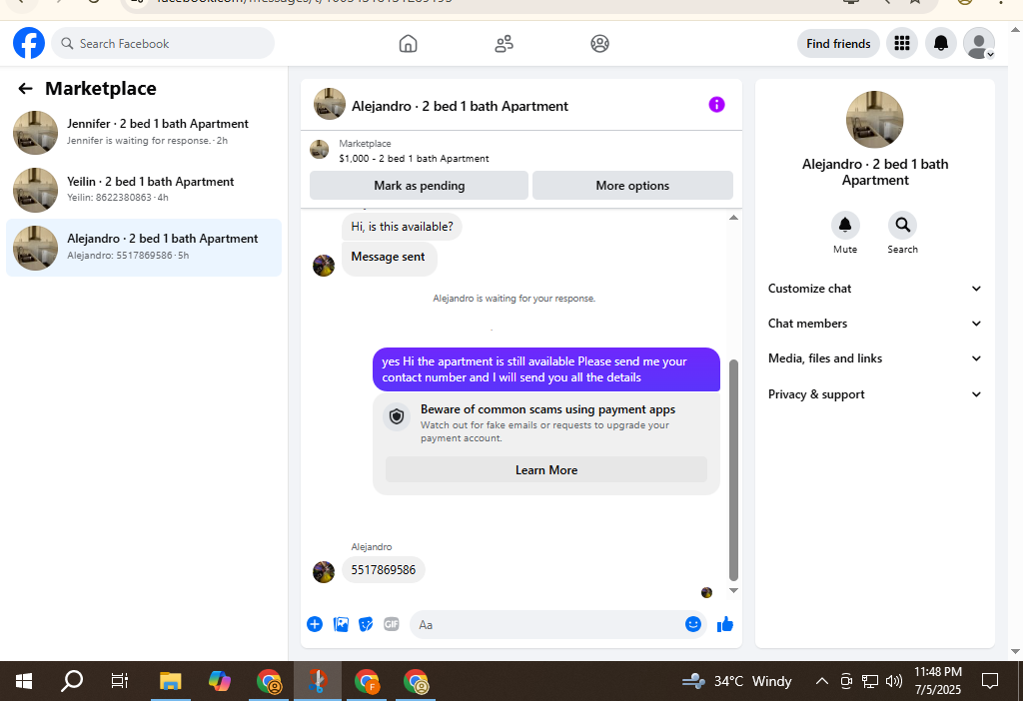Click header title Alejandro 2 bed 1 bath
Image resolution: width=1023 pixels, height=701 pixels.
[460, 106]
